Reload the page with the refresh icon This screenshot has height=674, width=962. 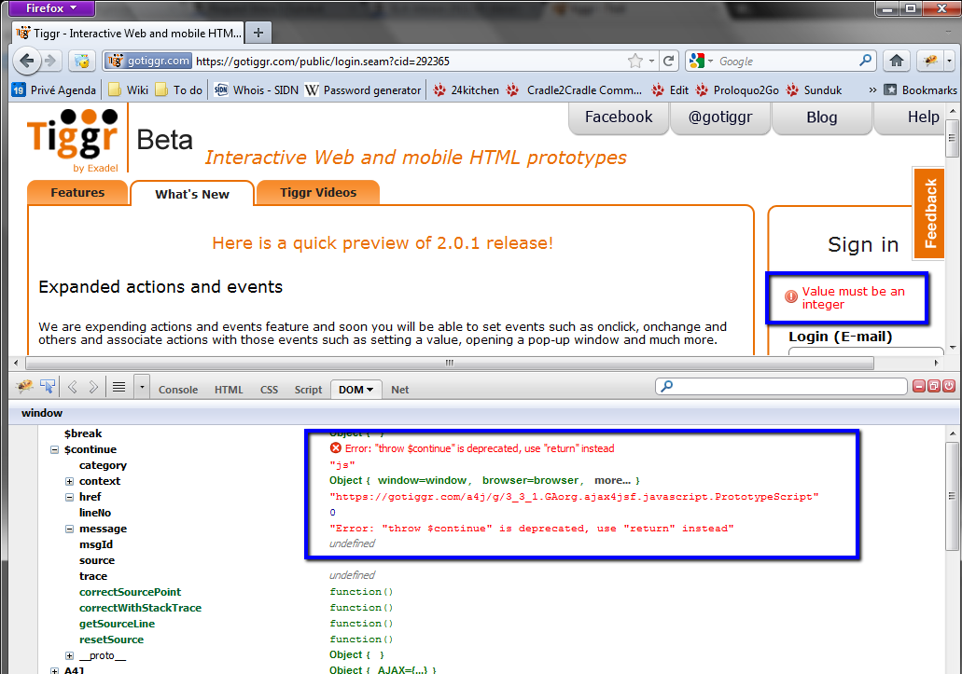(x=669, y=61)
